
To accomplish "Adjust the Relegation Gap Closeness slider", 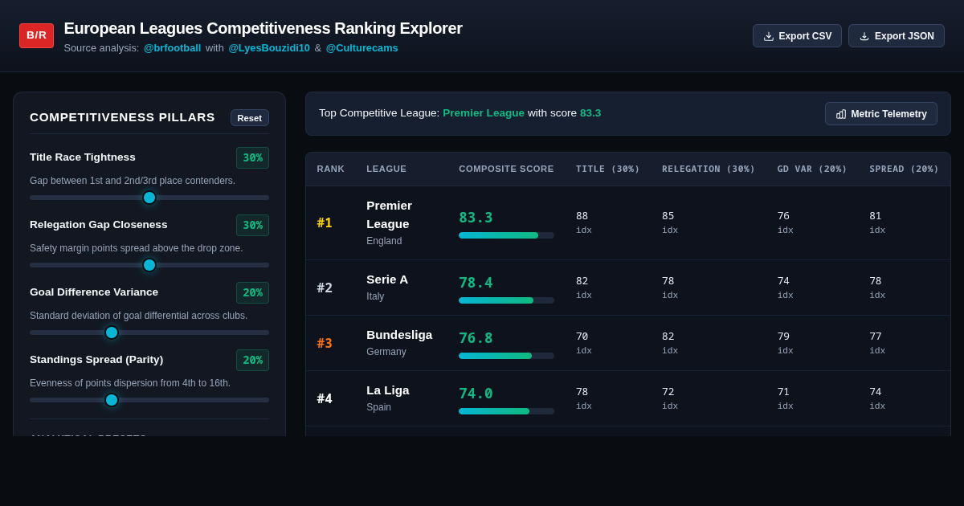I will [x=149, y=265].
